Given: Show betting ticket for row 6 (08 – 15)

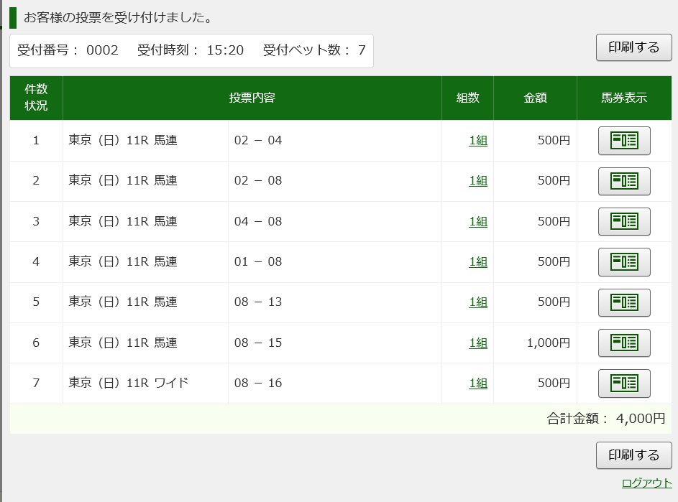Looking at the screenshot, I should coord(624,343).
